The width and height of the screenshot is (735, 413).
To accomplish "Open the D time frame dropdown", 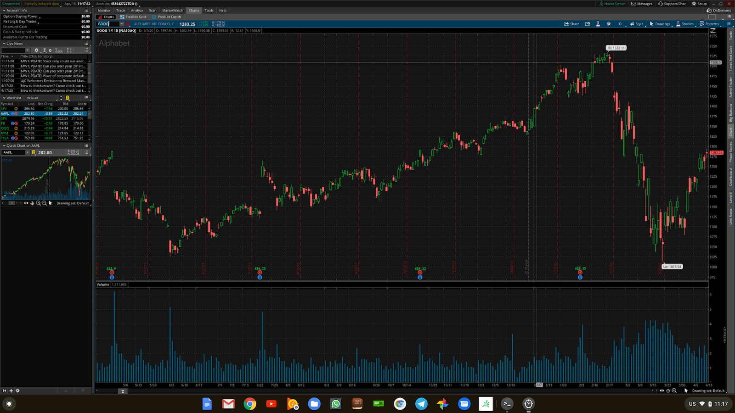I will [x=621, y=23].
